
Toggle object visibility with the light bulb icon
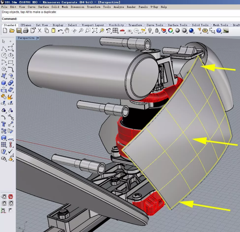150,30
